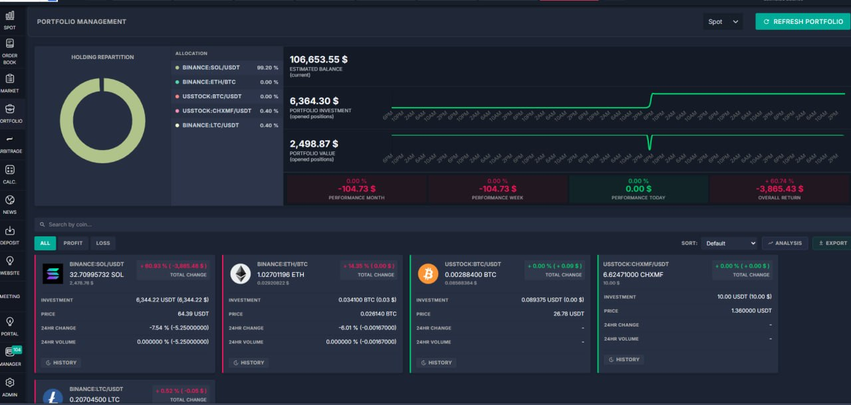This screenshot has width=851, height=405.
Task: Click the Export button
Action: click(x=831, y=243)
